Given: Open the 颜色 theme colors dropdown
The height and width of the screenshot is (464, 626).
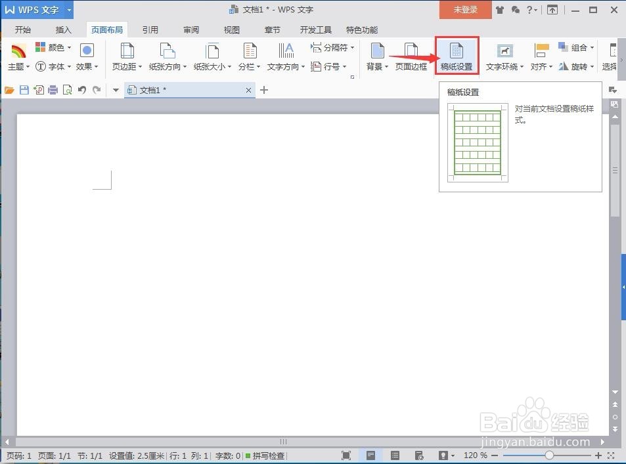Looking at the screenshot, I should pos(53,48).
